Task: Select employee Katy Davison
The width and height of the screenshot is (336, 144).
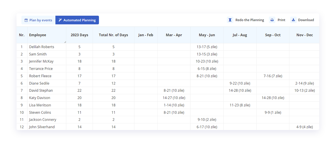Action: tap(40, 98)
